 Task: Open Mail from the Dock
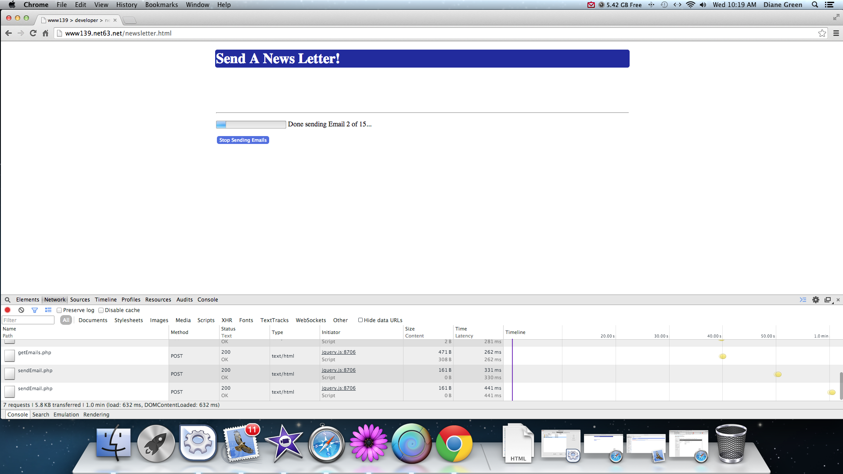pos(241,444)
